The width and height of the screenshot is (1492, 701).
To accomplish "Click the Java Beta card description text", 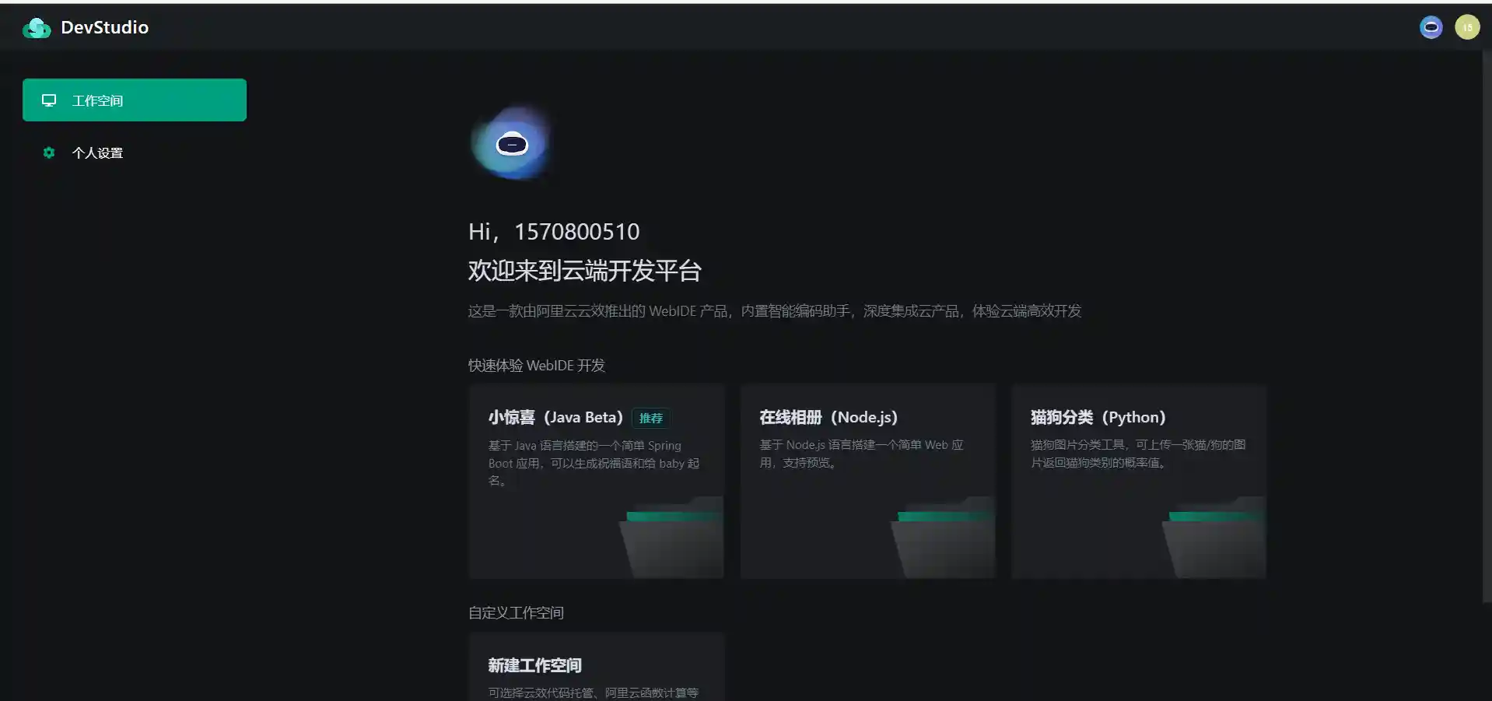I will click(594, 463).
